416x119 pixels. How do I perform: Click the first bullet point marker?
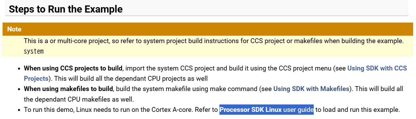pyautogui.click(x=19, y=69)
